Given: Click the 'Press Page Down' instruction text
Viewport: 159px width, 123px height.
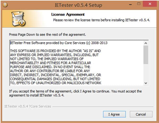Looking at the screenshot, I should coord(47,35).
